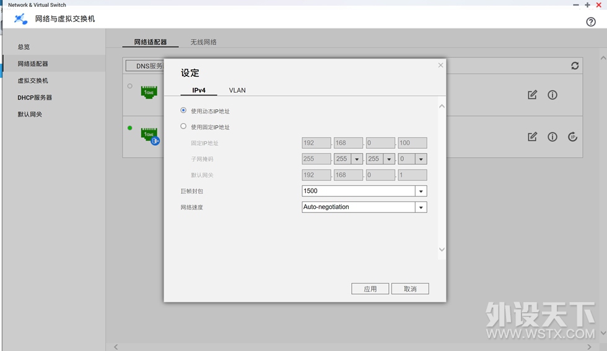Open 虚拟交换机 in the sidebar
Screen dimensions: 607x351
tap(33, 81)
